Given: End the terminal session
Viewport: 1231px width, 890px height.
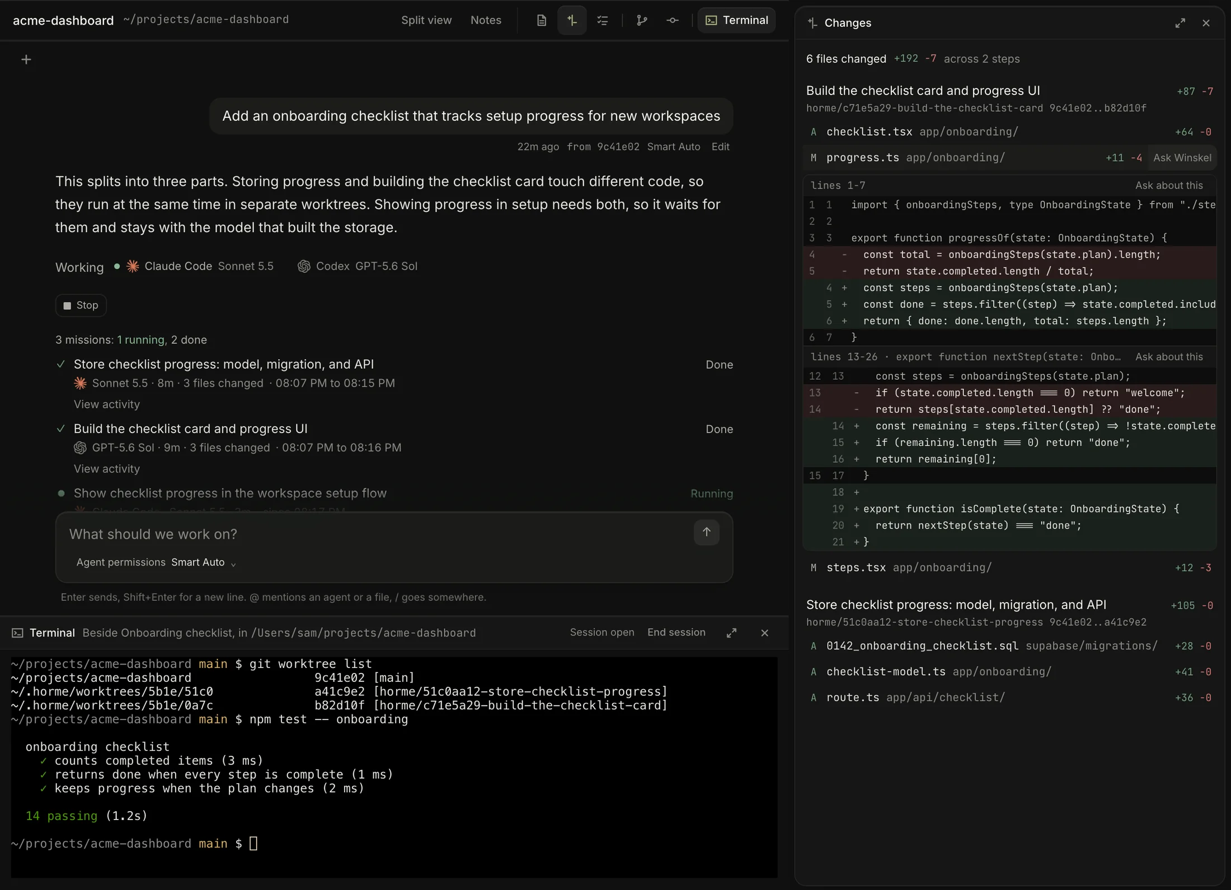Looking at the screenshot, I should click(x=676, y=632).
